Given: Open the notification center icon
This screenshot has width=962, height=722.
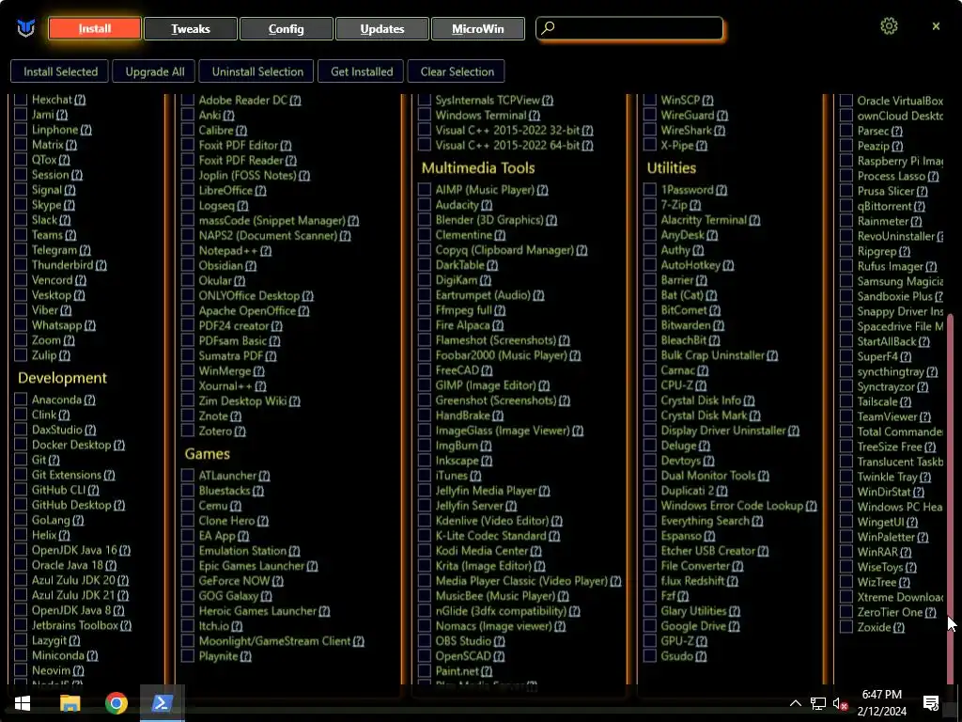Looking at the screenshot, I should point(931,704).
